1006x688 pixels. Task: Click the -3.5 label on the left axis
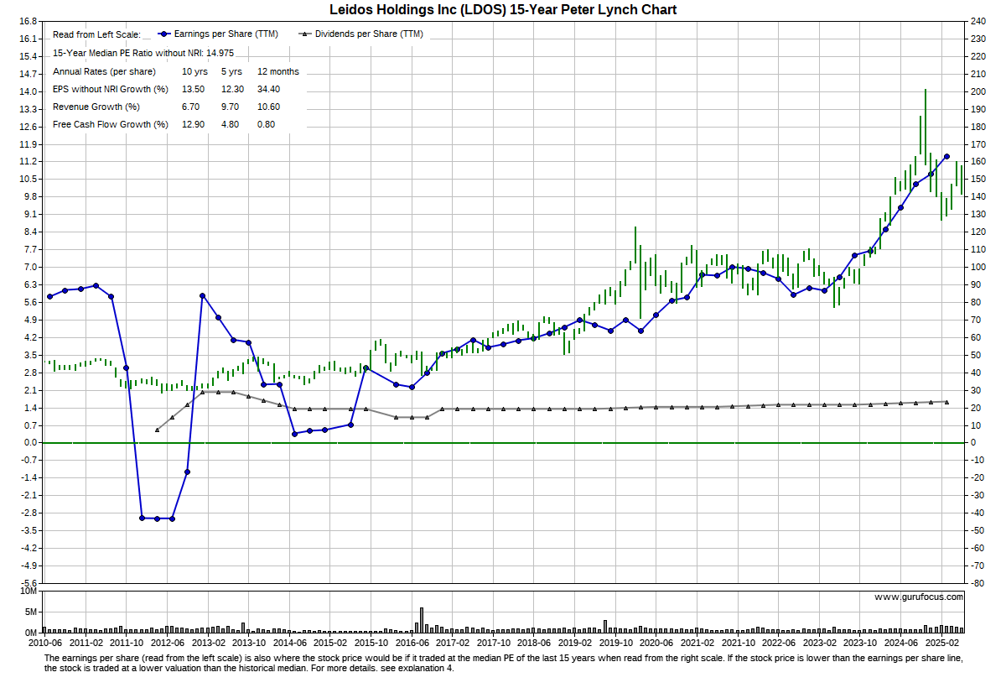point(29,530)
